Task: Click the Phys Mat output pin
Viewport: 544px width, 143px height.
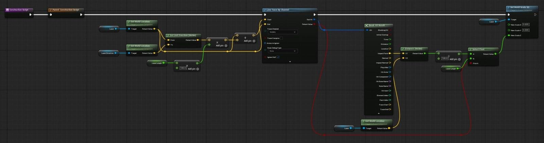Action: [390, 67]
